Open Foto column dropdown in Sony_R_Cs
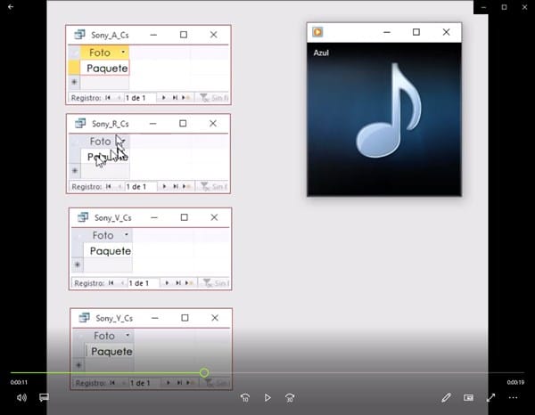Viewport: 535px width, 415px height. (x=124, y=141)
